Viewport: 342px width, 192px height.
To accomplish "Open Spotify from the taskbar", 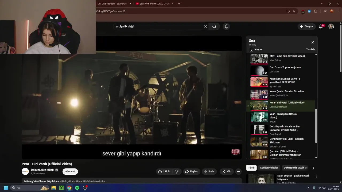I will pos(77,188).
